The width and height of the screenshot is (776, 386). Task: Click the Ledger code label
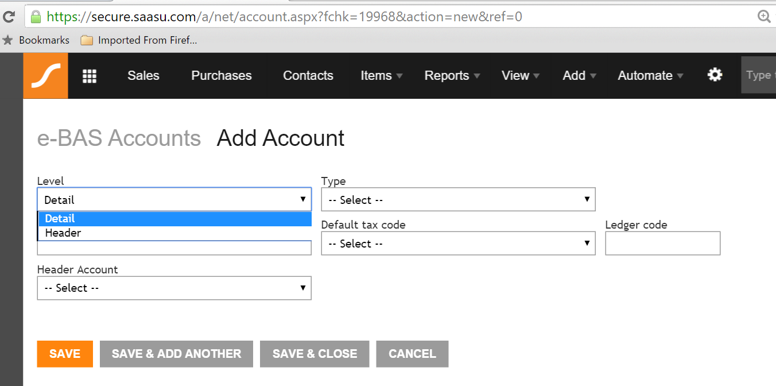637,225
